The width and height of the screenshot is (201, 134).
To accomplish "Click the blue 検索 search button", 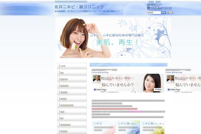I will 163,13.
